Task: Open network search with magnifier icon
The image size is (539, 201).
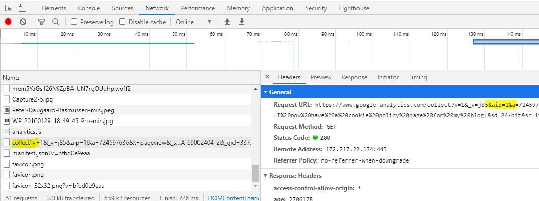Action: pyautogui.click(x=56, y=22)
